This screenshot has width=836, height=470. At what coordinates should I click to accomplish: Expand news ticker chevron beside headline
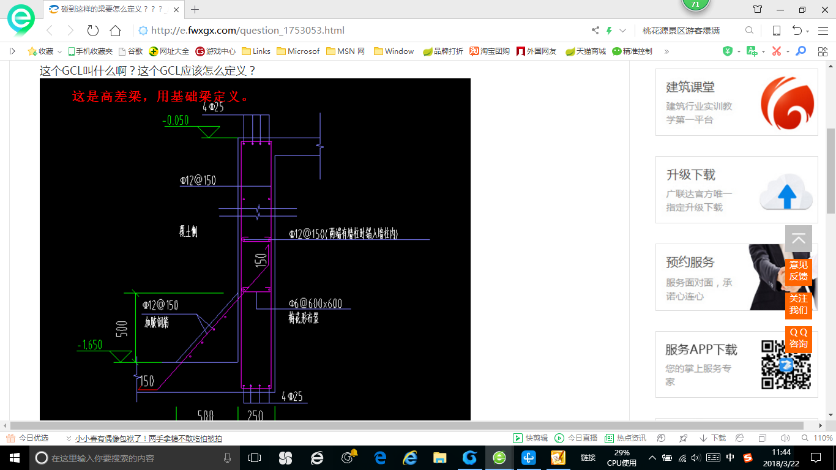[69, 438]
